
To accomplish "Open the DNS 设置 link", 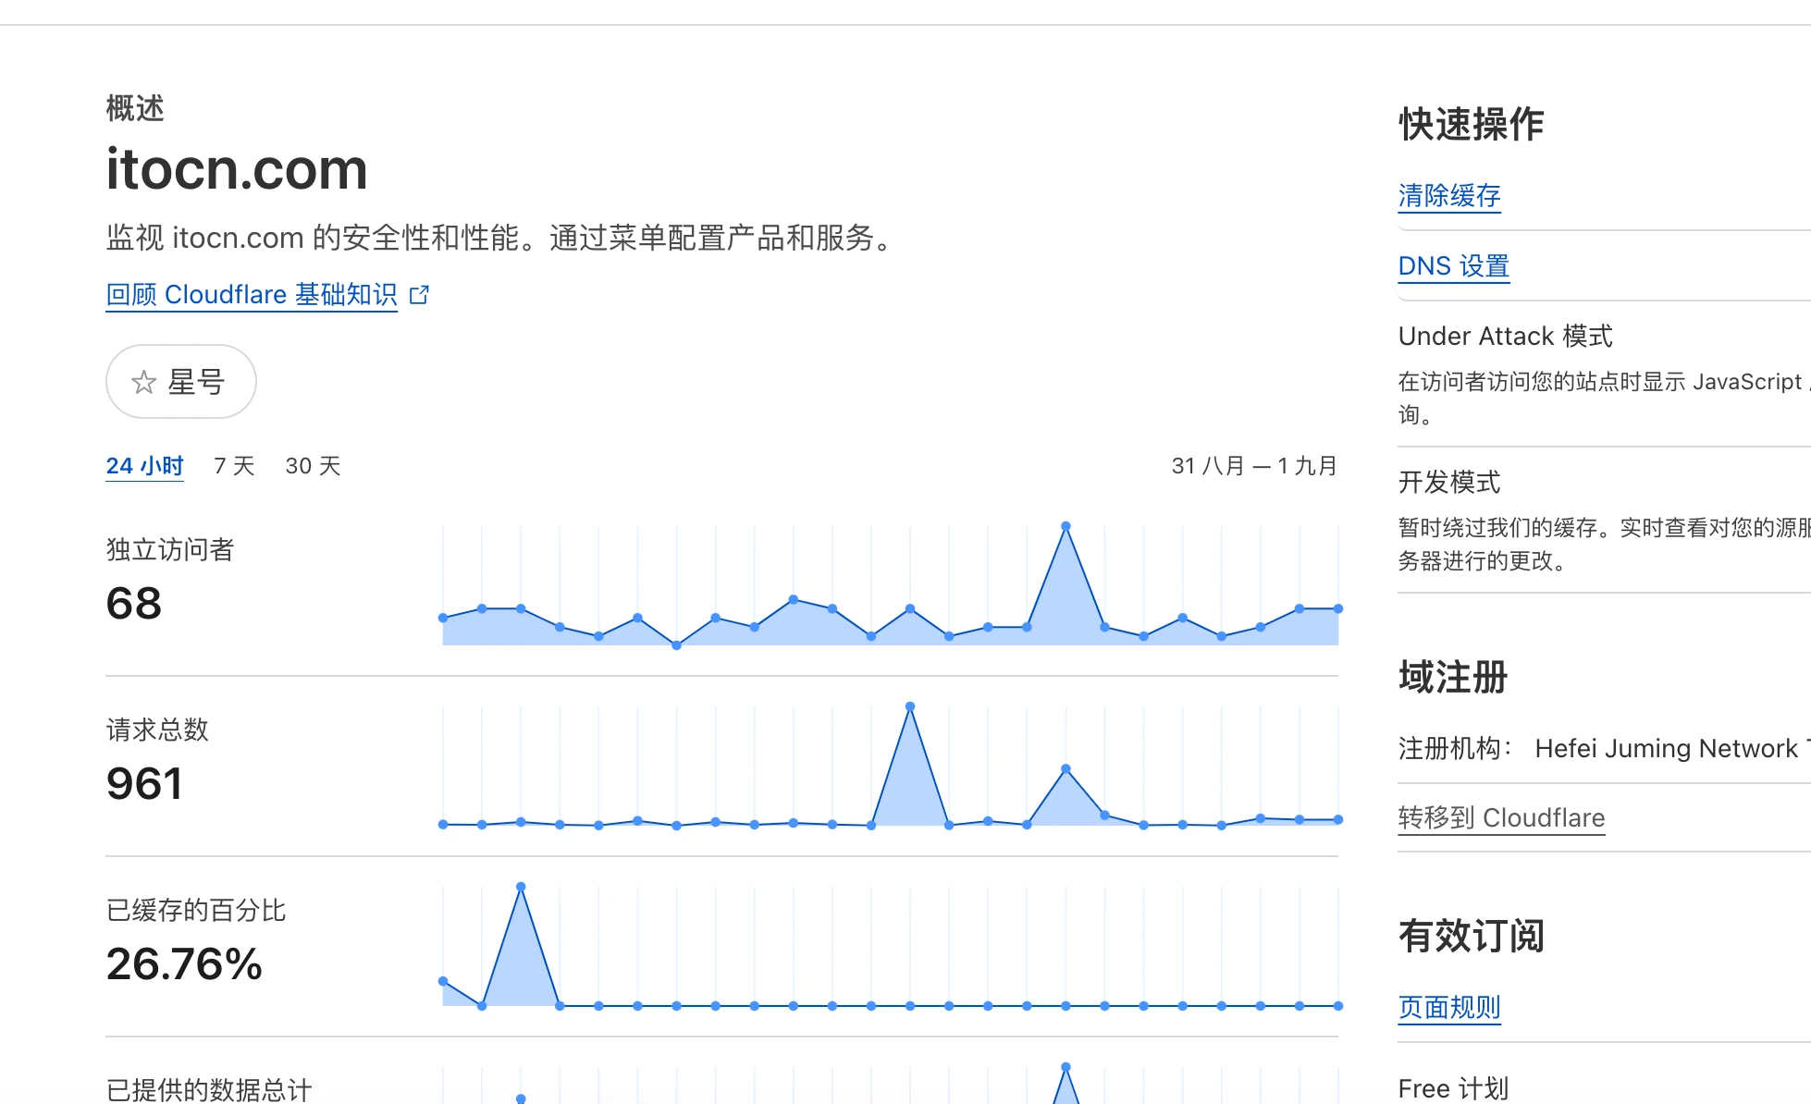I will coord(1454,266).
